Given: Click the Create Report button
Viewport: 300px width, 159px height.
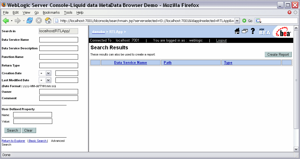Looking at the screenshot, I should [278, 54].
